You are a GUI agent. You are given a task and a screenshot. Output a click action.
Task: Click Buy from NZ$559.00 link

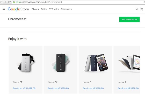tap(128, 88)
